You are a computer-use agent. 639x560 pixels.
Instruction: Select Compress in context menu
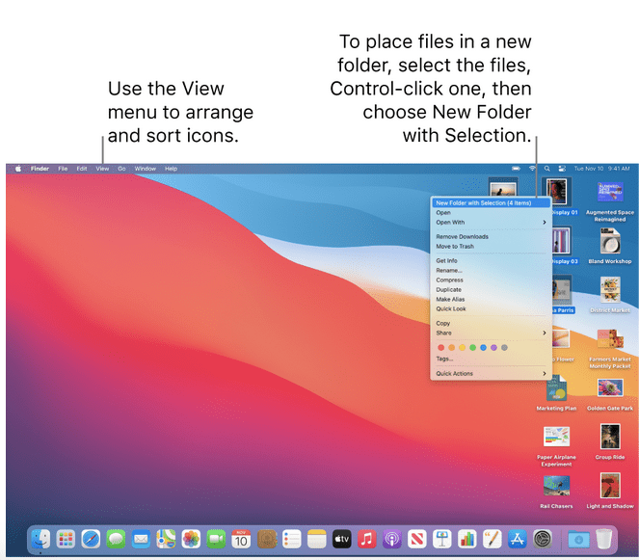pos(492,280)
